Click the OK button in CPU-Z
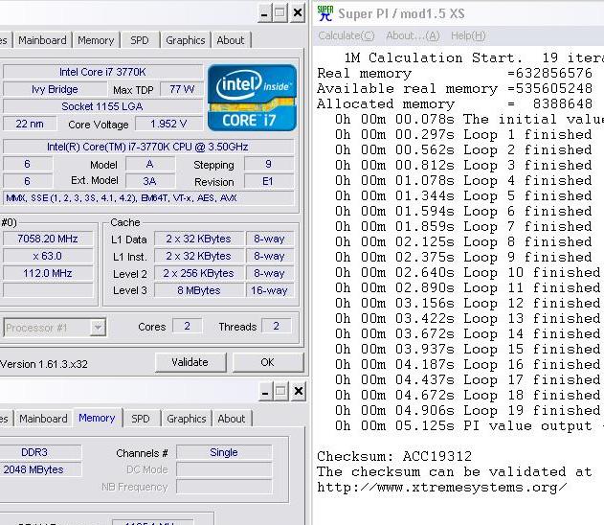Viewport: 604px width, 525px height. click(267, 362)
